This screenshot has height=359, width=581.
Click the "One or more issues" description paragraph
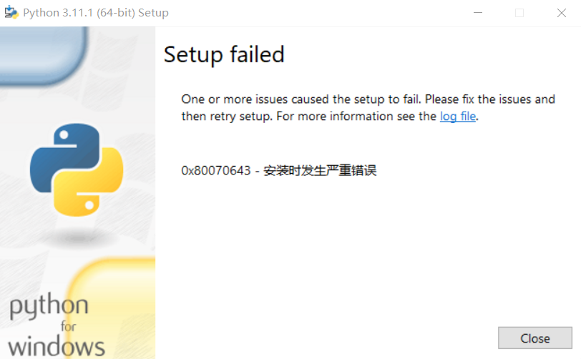pyautogui.click(x=368, y=108)
